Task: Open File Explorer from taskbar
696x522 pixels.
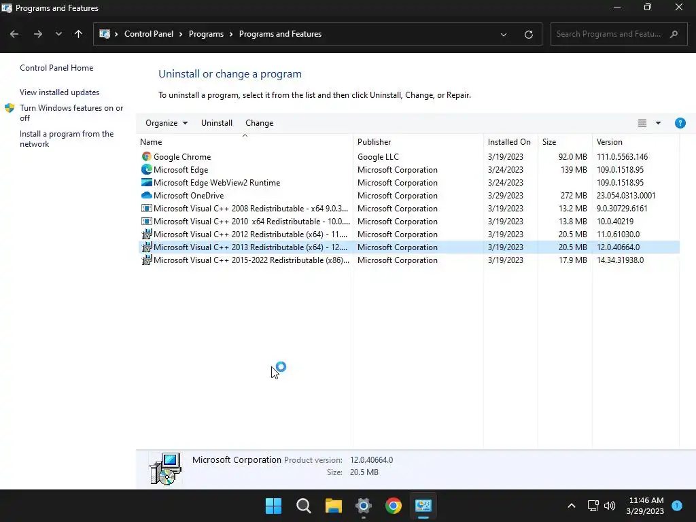Action: (x=333, y=506)
